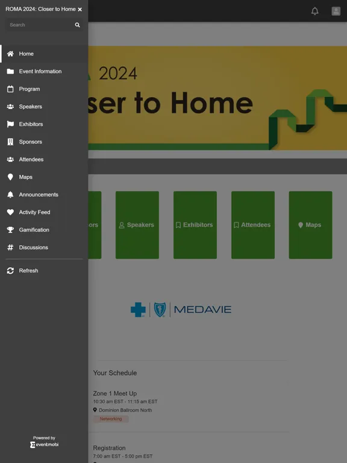Click the Refresh arrows icon
Image resolution: width=347 pixels, height=463 pixels.
pos(10,271)
